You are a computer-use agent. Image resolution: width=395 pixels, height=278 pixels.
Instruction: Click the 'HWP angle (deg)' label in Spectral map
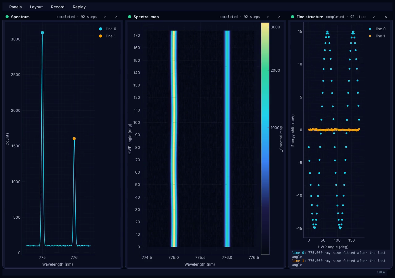point(130,139)
